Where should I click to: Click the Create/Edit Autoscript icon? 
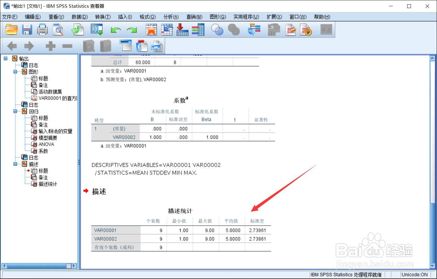(x=291, y=30)
